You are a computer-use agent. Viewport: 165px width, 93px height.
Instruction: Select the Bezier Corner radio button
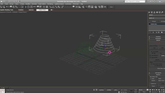click(x=158, y=81)
